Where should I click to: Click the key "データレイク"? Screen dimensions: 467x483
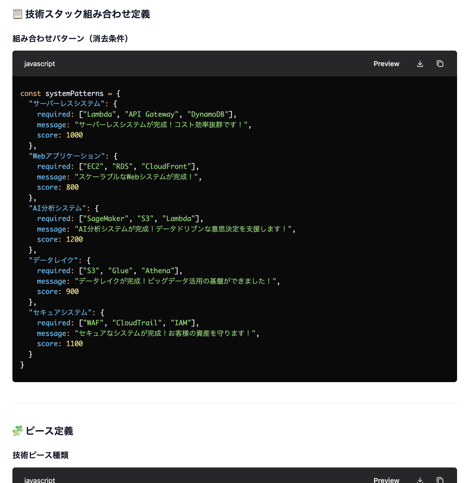click(x=53, y=260)
